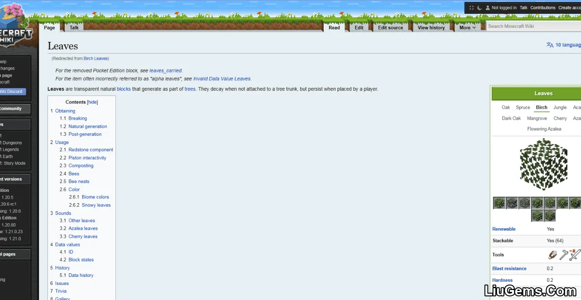Select the Dark Oak infobox tab
The height and width of the screenshot is (300, 581).
click(x=511, y=119)
